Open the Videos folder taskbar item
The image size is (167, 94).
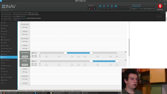pyautogui.click(x=85, y=93)
